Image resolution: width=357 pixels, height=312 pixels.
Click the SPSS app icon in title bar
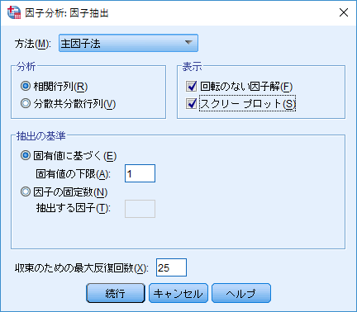(x=14, y=12)
